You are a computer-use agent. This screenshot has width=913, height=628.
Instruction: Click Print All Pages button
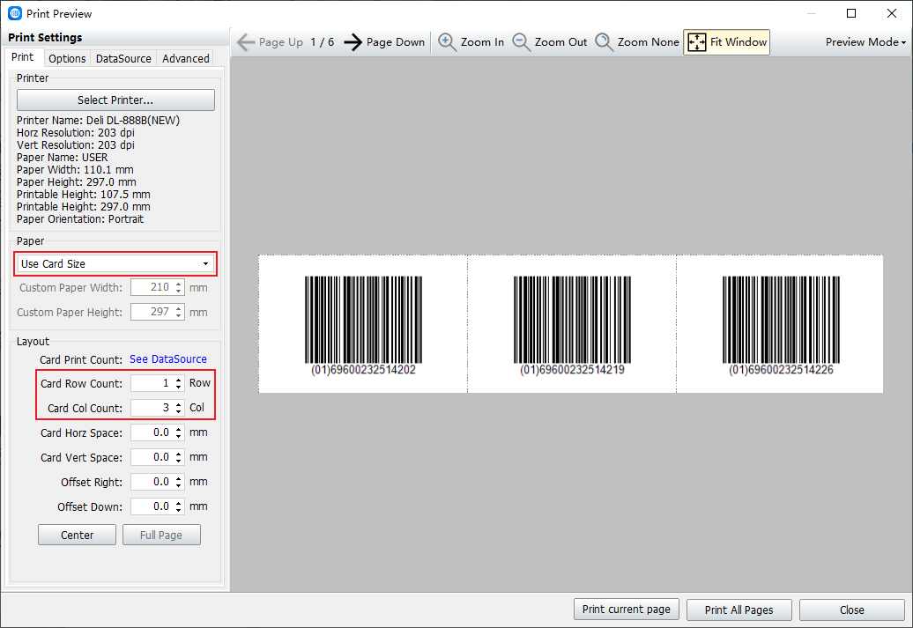(x=739, y=610)
